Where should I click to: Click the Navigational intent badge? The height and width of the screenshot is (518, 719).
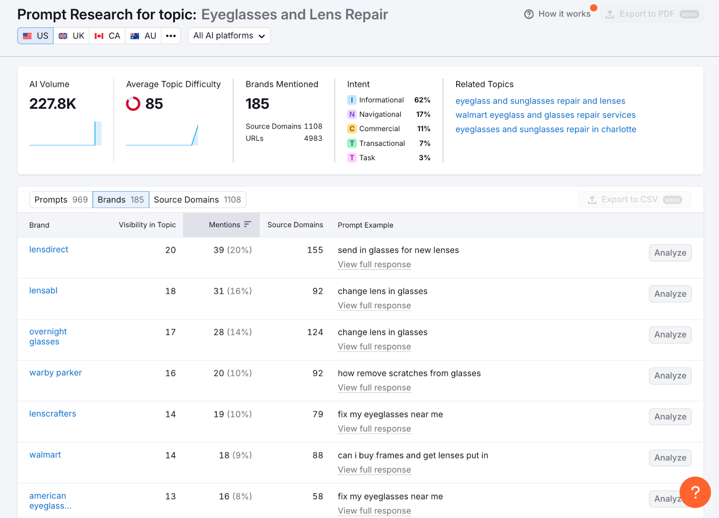(x=352, y=114)
